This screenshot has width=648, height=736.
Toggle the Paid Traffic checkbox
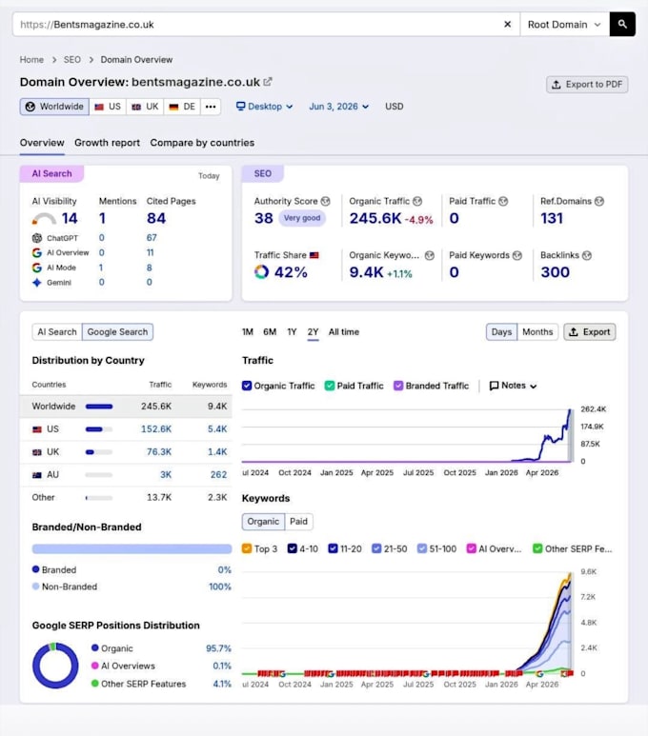[x=330, y=386]
